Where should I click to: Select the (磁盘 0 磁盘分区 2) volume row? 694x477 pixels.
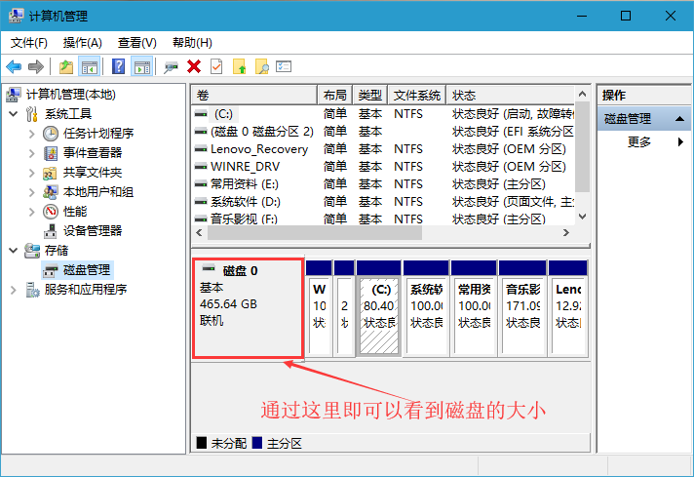point(383,132)
